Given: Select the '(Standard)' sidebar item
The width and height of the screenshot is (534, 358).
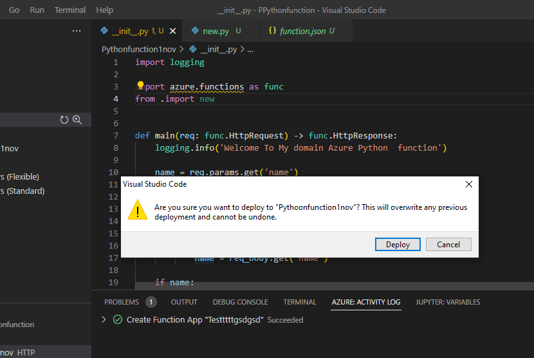Looking at the screenshot, I should coord(46,191).
